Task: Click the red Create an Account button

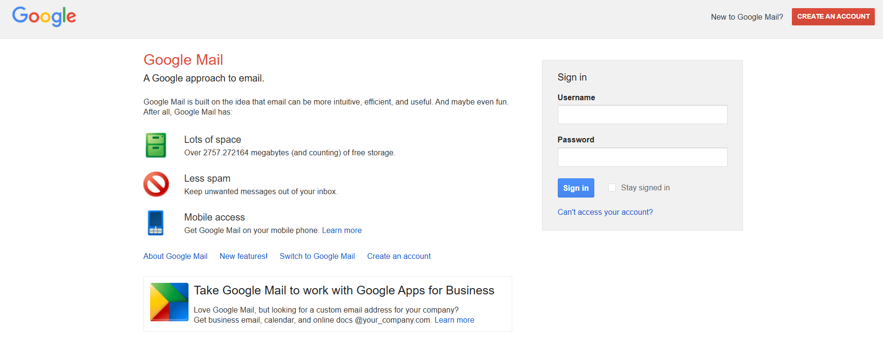Action: point(833,17)
